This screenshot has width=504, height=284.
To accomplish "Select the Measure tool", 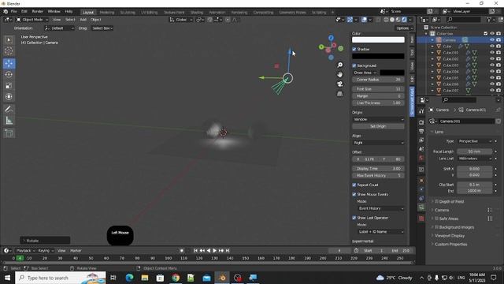I will (x=9, y=121).
